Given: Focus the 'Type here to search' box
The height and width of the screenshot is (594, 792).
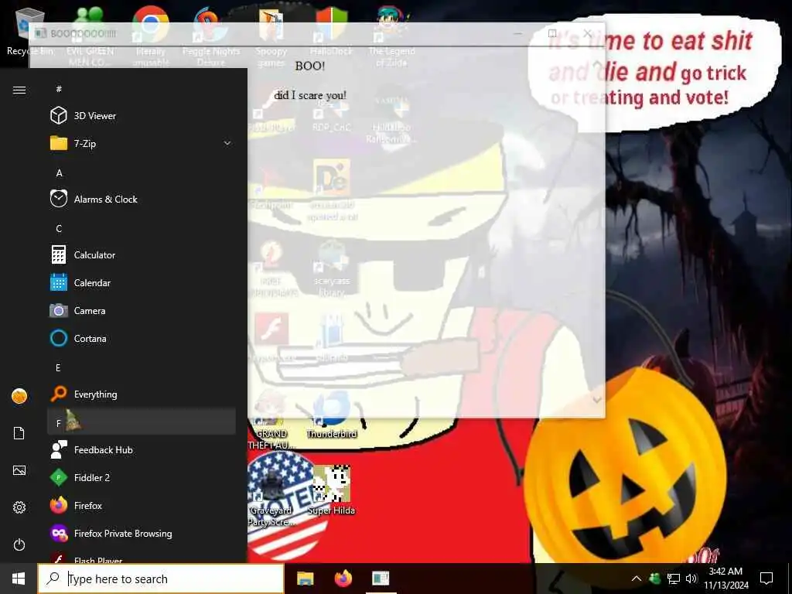Looking at the screenshot, I should tap(161, 579).
